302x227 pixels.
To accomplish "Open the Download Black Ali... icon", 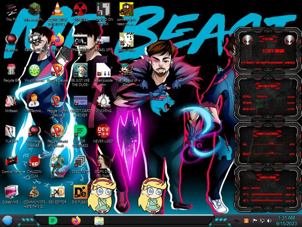I will coord(34,136).
